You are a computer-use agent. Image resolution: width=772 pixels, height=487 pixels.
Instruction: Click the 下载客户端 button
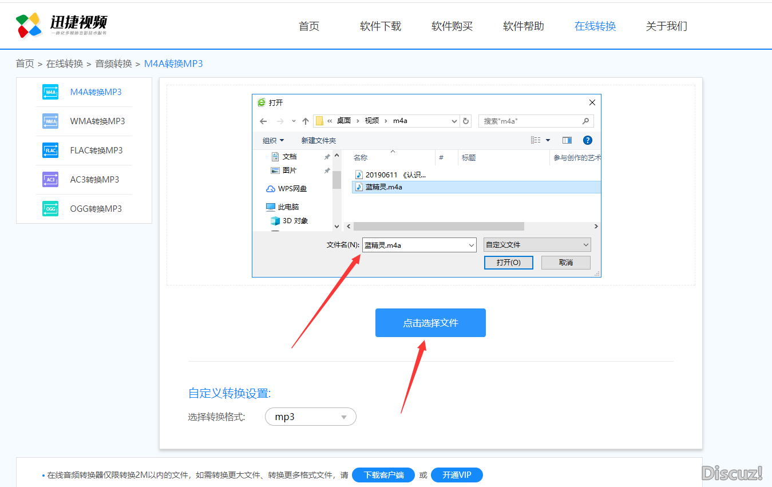coord(383,475)
